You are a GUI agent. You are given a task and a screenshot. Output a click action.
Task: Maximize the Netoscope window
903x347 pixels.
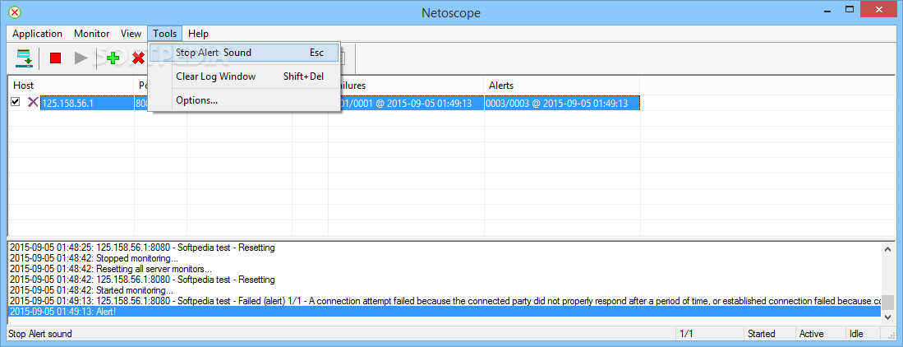pos(849,10)
